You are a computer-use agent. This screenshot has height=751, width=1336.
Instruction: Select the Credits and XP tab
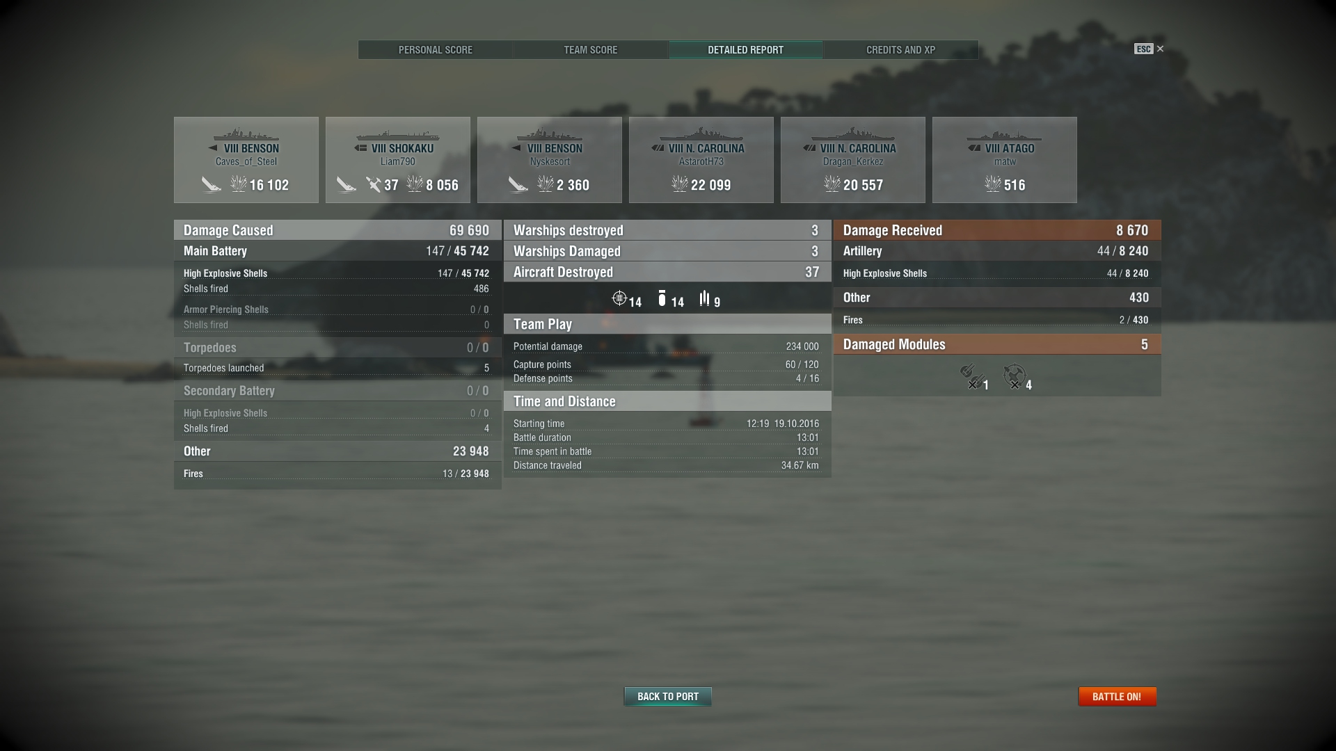900,50
